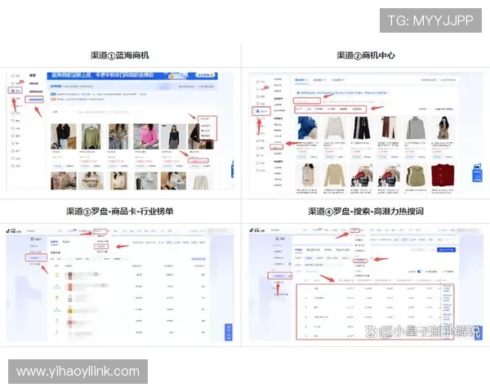This screenshot has width=490, height=392.
Task: Click the top sidebar icon in 商机中心 panel
Action: tap(261, 82)
